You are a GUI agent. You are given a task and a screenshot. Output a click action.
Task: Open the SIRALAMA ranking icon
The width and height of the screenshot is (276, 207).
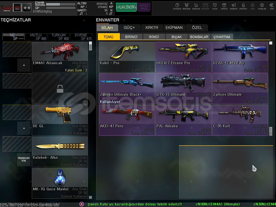pos(187,6)
